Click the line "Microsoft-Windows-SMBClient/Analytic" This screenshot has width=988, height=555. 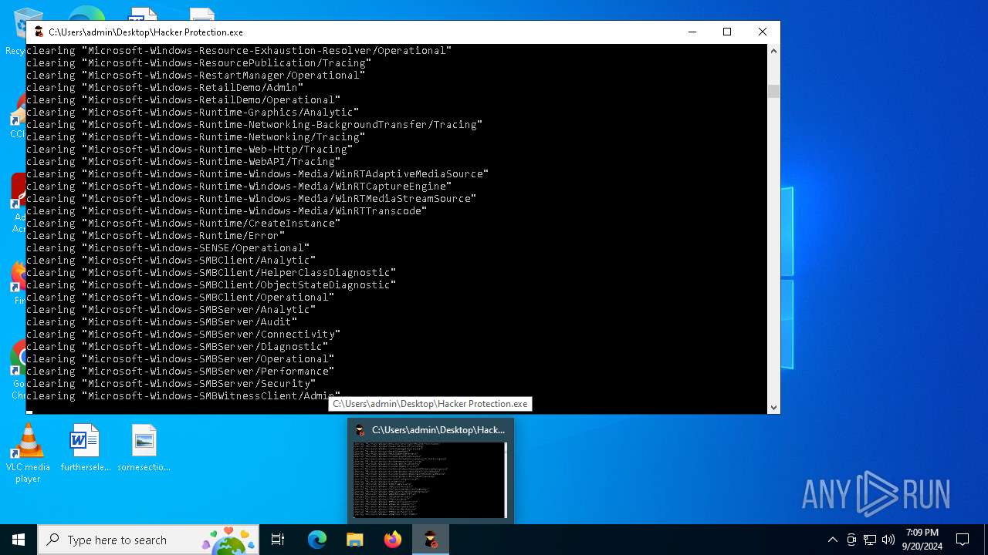[x=171, y=260]
